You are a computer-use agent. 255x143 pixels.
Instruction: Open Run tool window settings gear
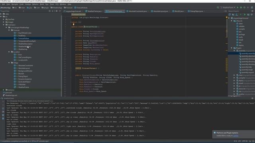coord(252,98)
